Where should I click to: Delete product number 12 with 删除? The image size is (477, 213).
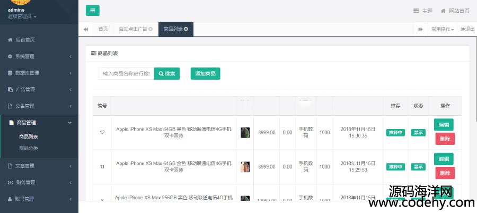point(445,138)
